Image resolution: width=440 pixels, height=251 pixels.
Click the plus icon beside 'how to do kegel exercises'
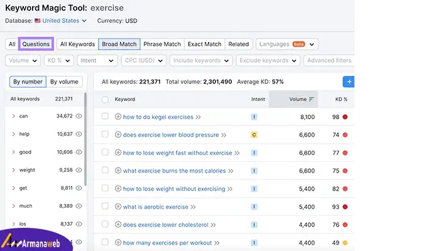pos(118,117)
